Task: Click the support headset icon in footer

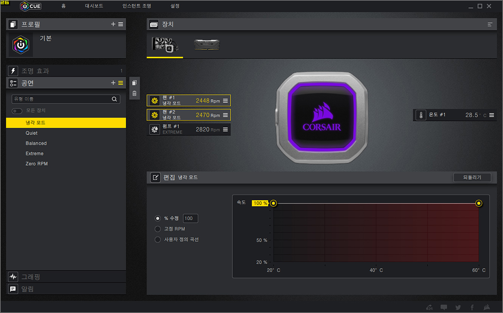Action: pos(429,307)
